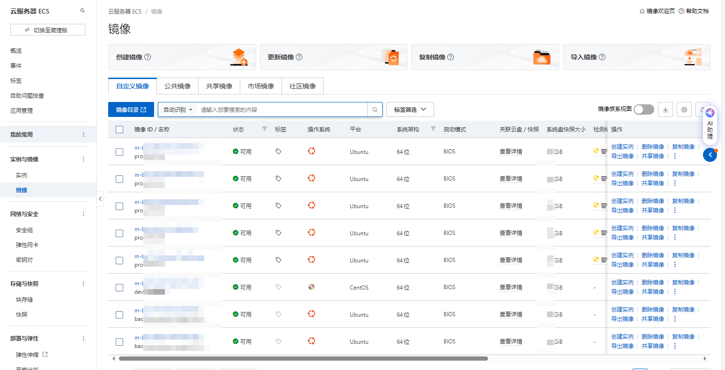This screenshot has height=370, width=725.
Task: Check the fifth image row checkbox
Action: click(119, 261)
